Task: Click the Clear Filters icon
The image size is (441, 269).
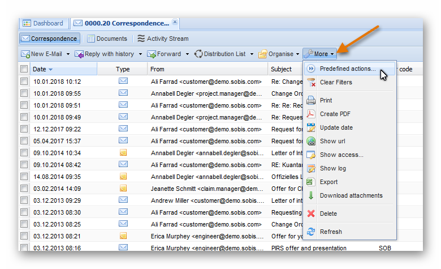Action: [310, 83]
